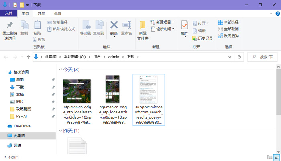Click the Rename (重命名) icon
This screenshot has width=281, height=161.
pos(126,25)
